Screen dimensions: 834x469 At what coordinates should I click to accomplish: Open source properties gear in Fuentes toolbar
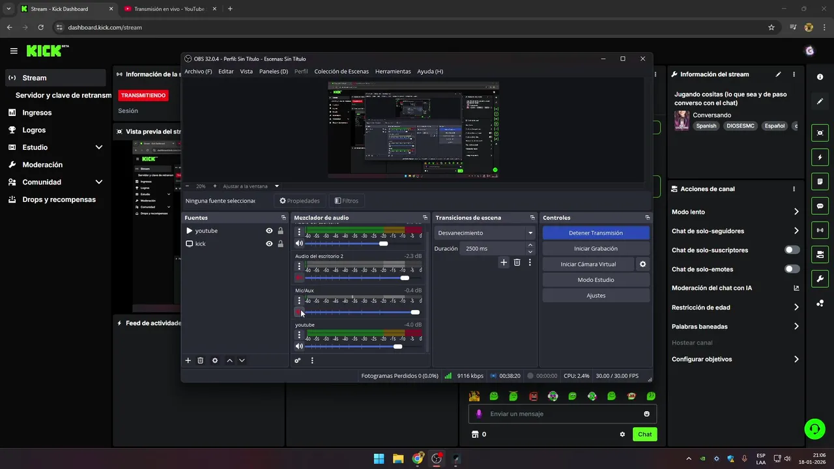(x=215, y=360)
